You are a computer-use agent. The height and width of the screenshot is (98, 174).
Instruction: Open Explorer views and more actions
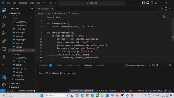coord(32,8)
